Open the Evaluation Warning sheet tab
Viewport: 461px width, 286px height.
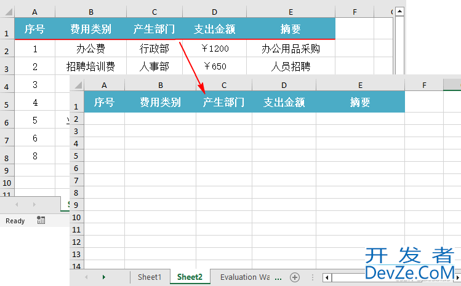pos(244,277)
